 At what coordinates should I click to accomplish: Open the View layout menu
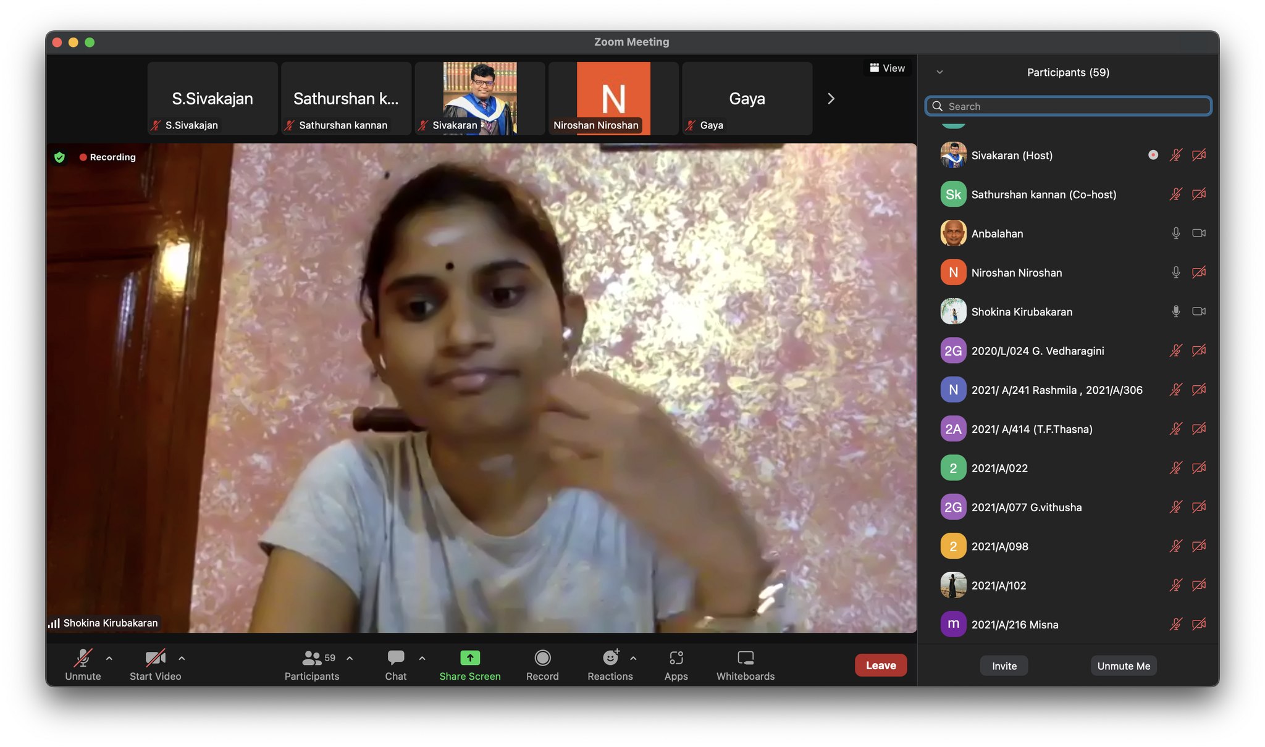(887, 68)
